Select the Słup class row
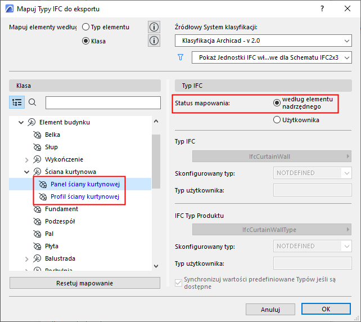The image size is (361, 322). 80,147
